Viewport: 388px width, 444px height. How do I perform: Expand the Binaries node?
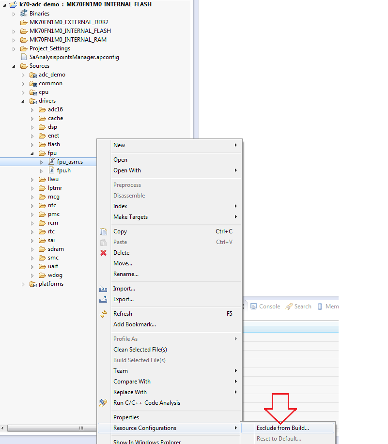coord(14,14)
